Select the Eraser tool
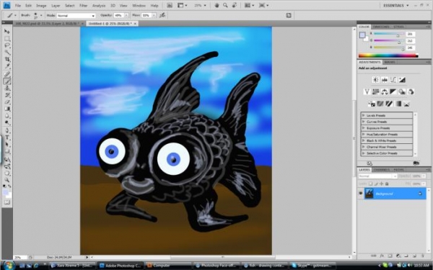Image resolution: width=433 pixels, height=270 pixels. 7,102
